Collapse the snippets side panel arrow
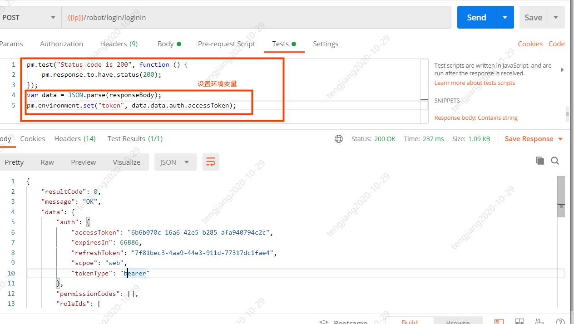The height and width of the screenshot is (324, 574). tap(563, 70)
